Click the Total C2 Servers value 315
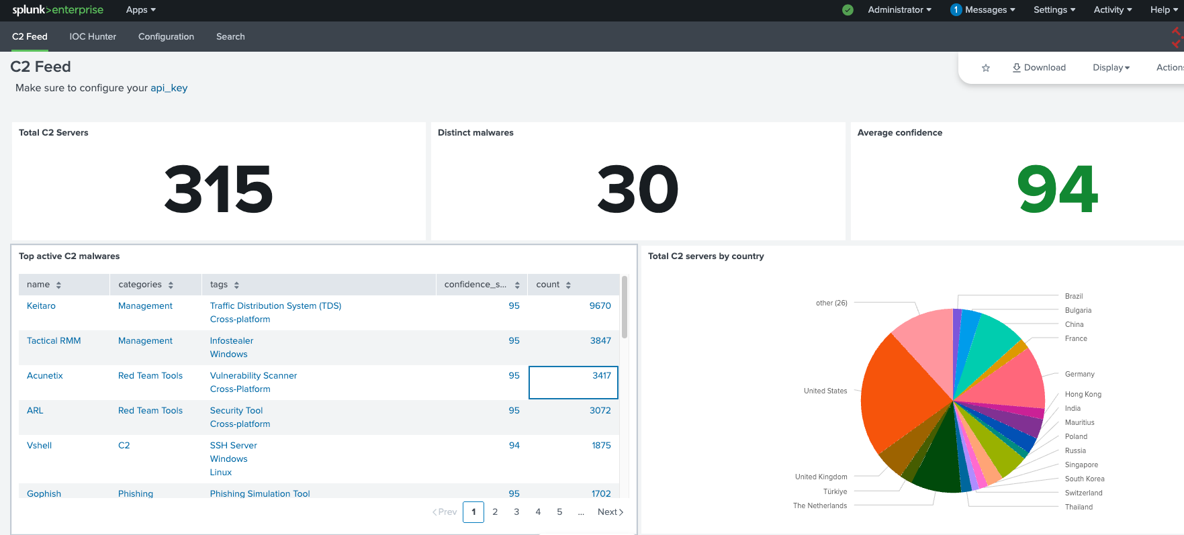1184x535 pixels. pyautogui.click(x=218, y=189)
